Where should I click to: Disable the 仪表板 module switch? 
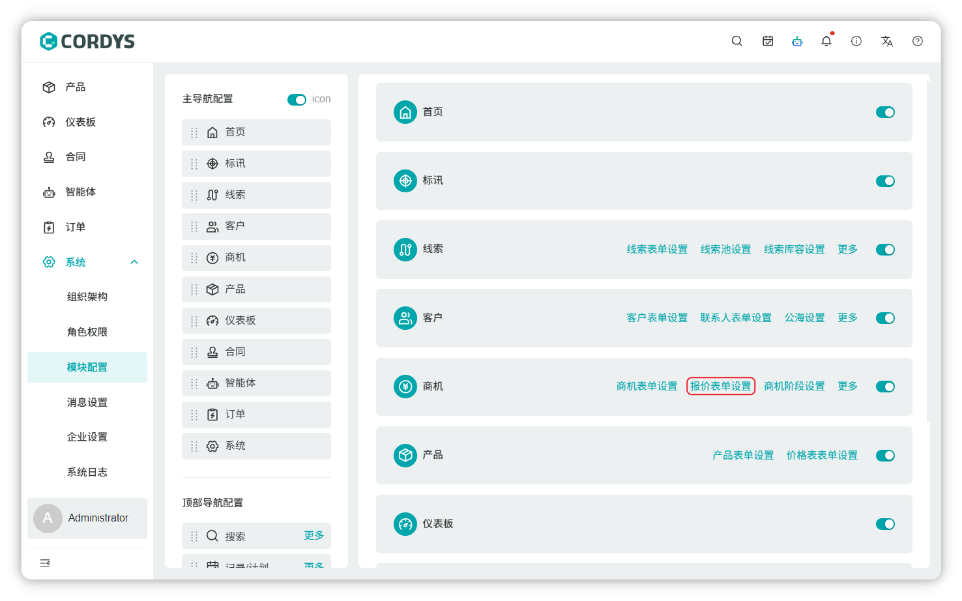885,524
